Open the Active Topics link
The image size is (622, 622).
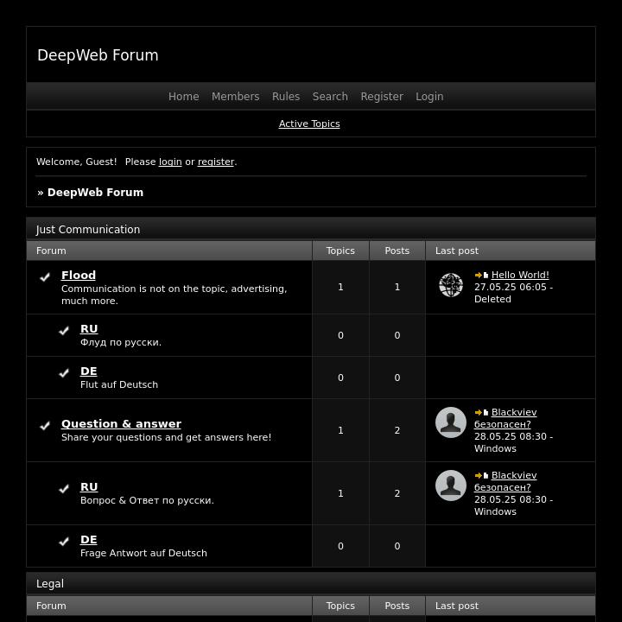point(309,124)
